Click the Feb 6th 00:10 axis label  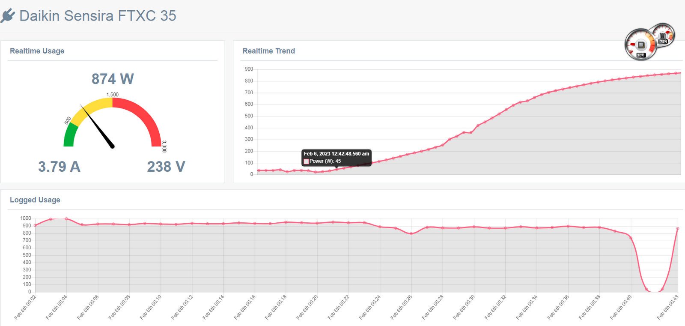click(x=151, y=308)
